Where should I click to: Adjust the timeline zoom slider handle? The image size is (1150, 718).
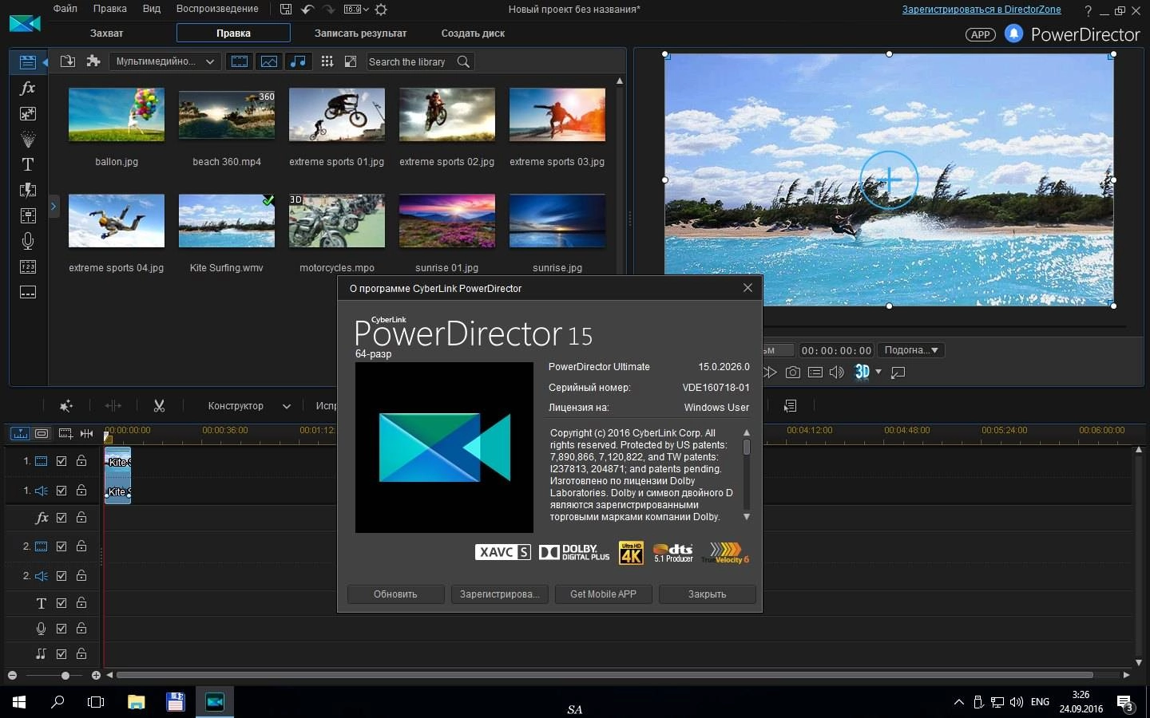[x=65, y=676]
